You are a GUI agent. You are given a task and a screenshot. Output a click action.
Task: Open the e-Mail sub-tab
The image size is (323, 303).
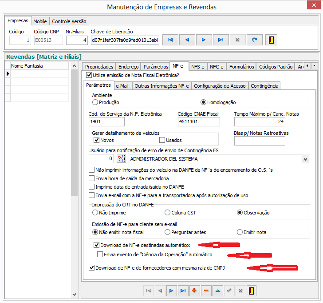[122, 86]
